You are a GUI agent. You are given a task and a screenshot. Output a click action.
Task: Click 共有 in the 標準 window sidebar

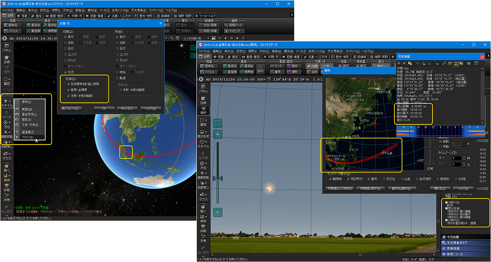[203, 238]
